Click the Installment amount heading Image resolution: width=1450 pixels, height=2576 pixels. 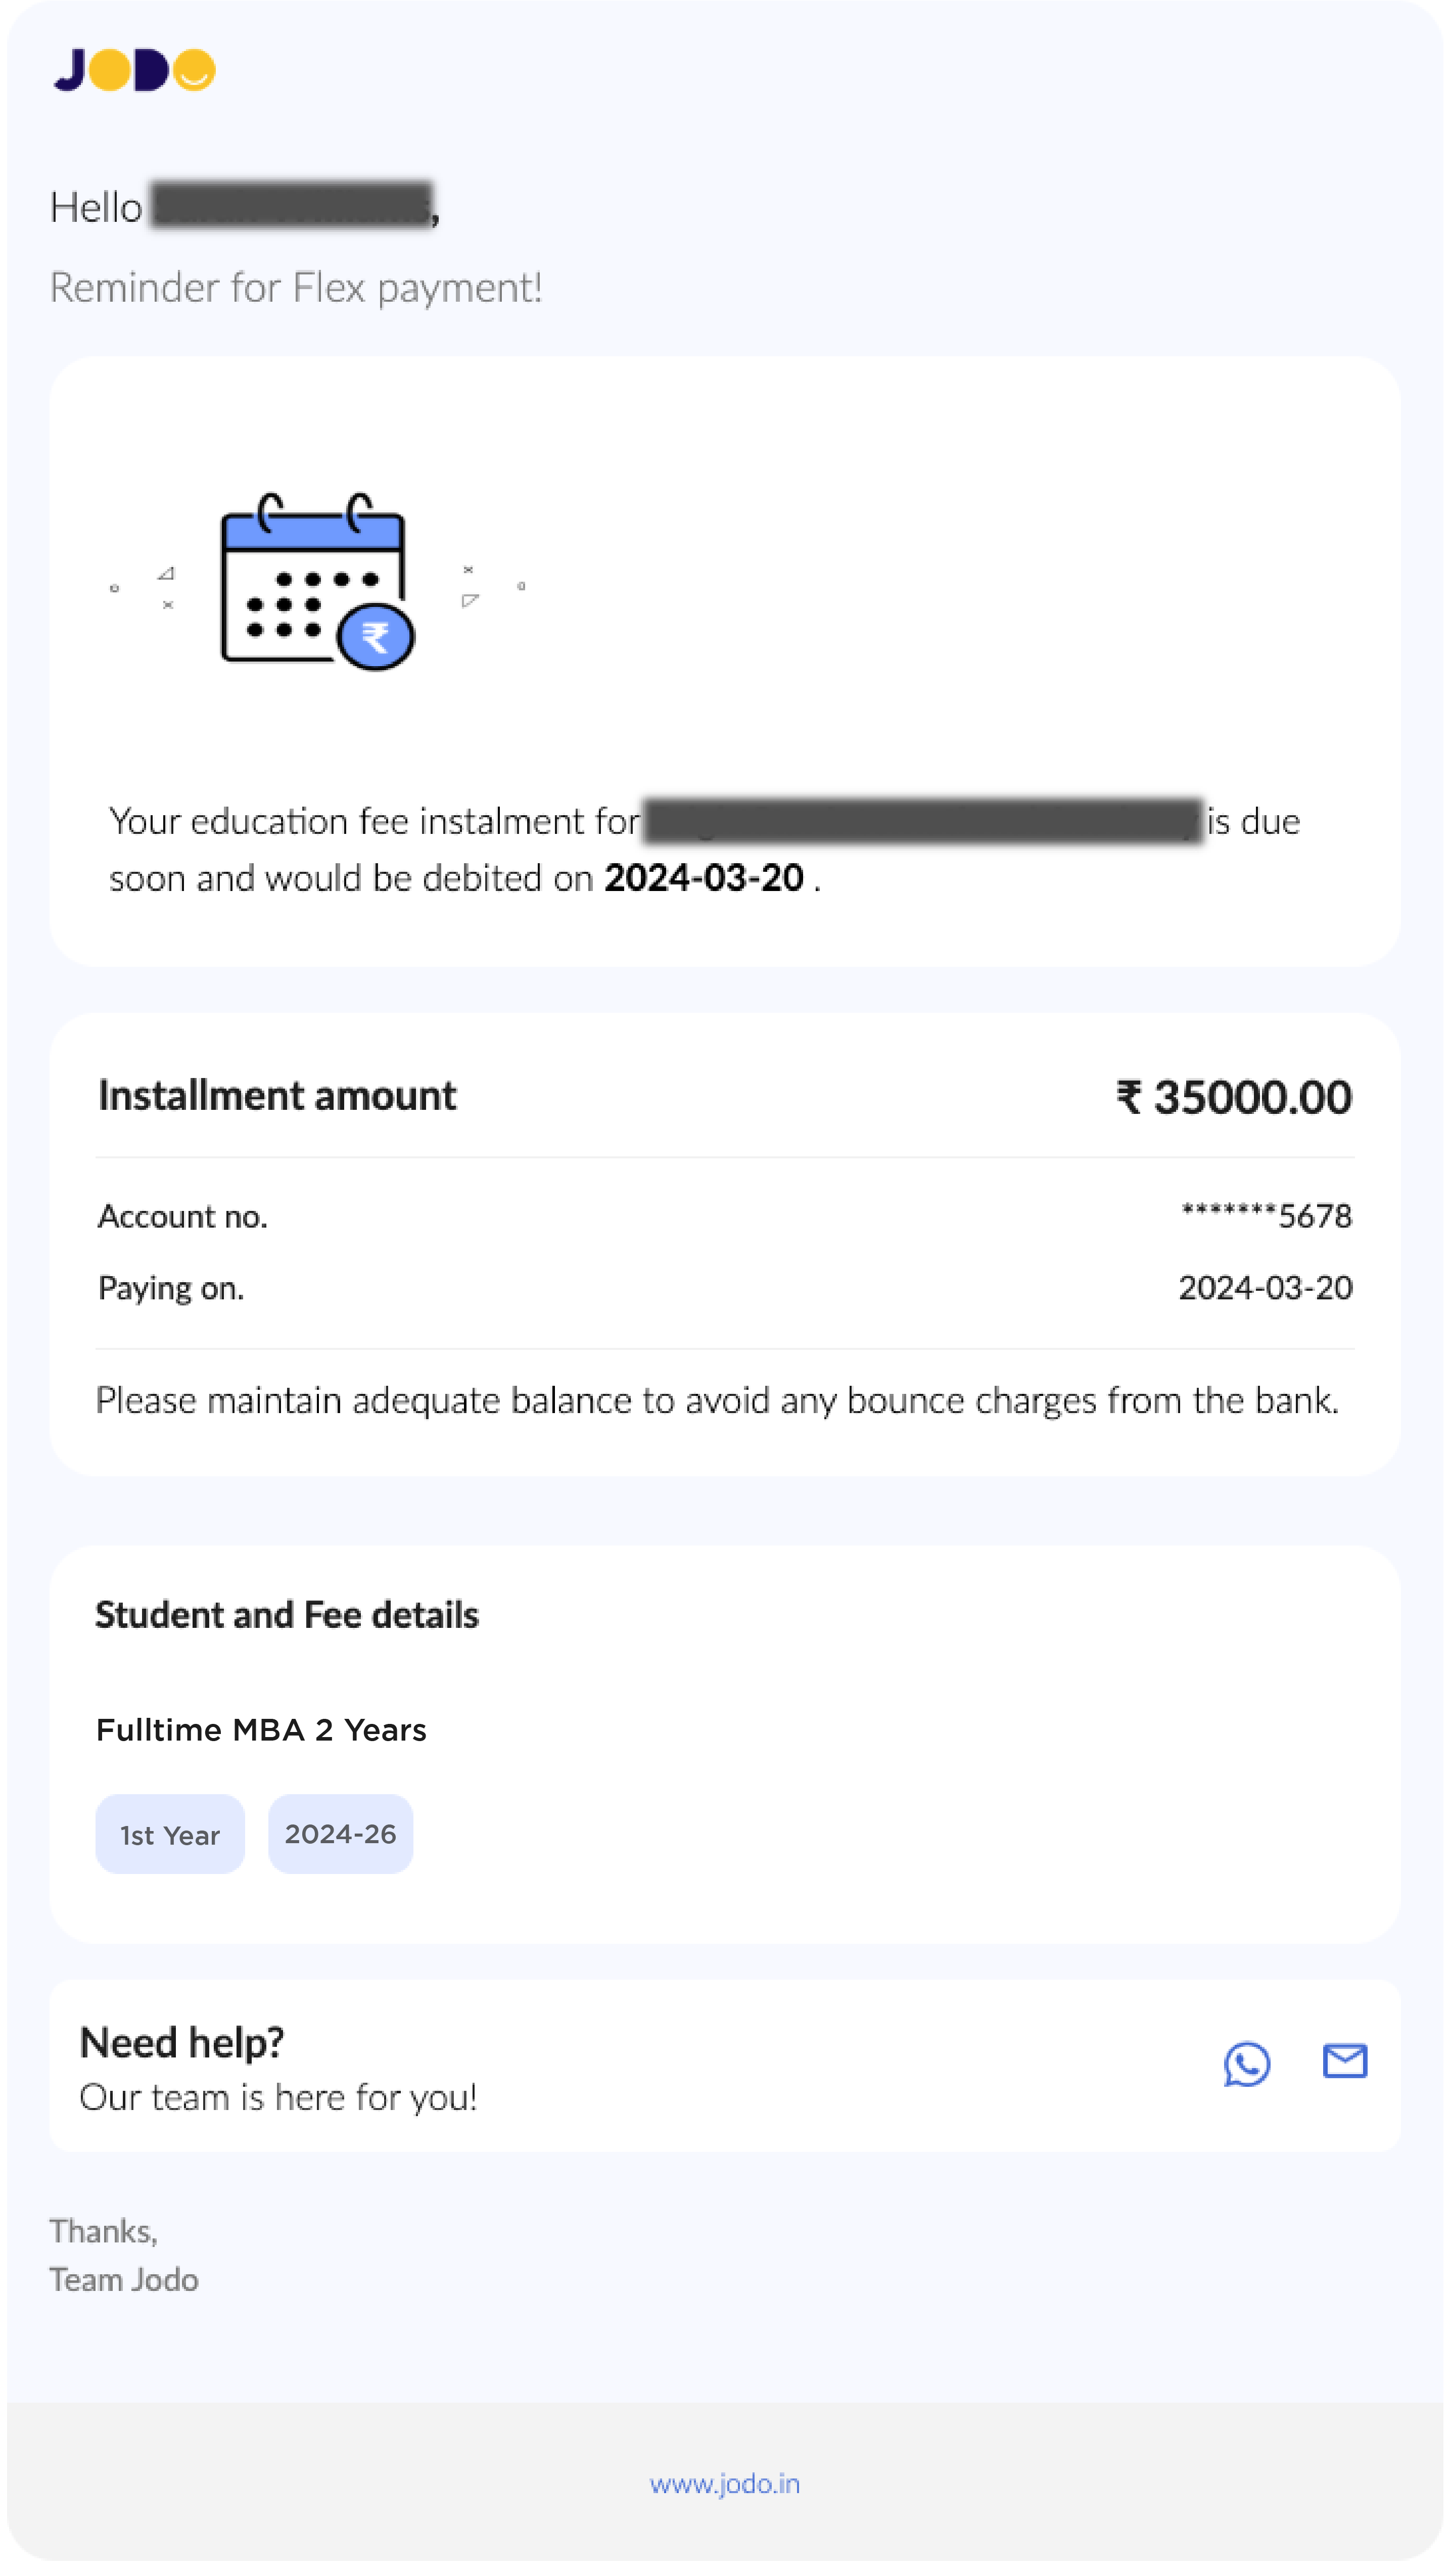click(277, 1096)
